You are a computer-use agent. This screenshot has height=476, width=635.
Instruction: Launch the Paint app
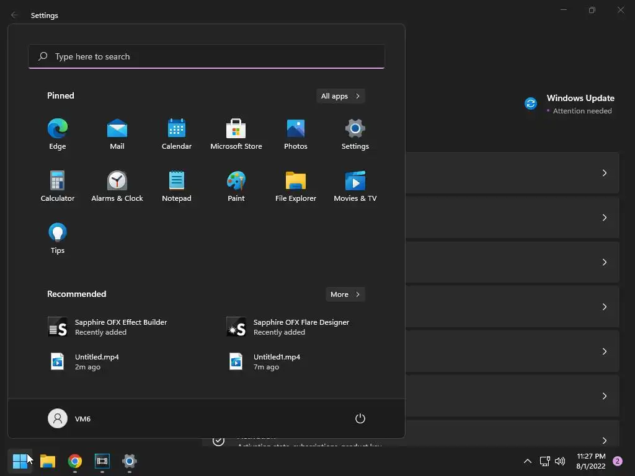pos(236,187)
